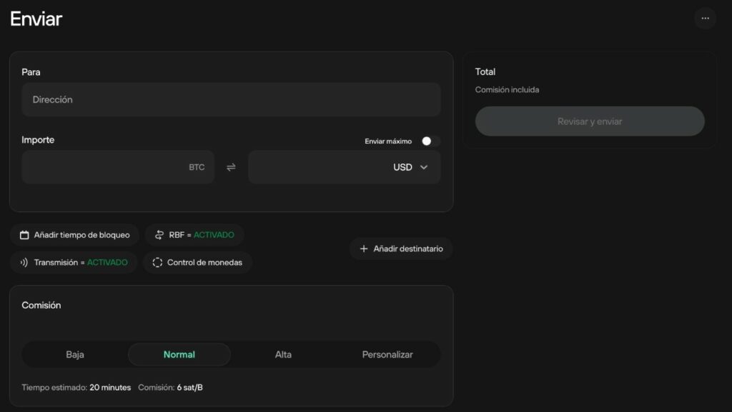Click Añadir destinatario button
This screenshot has width=732, height=412.
401,249
